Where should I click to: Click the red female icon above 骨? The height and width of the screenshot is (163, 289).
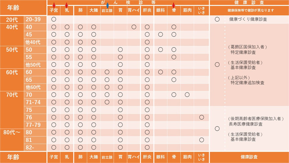(x=173, y=5)
